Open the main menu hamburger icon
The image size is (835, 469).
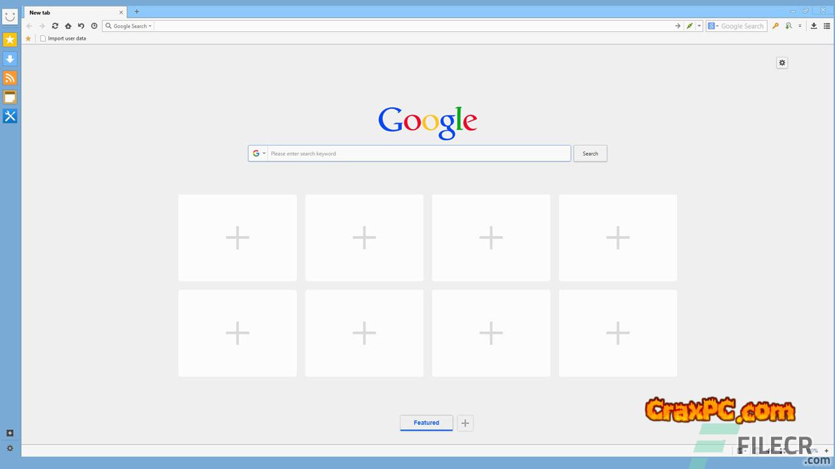[x=827, y=26]
